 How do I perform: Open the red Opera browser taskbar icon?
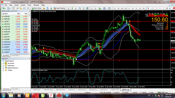tap(35, 95)
